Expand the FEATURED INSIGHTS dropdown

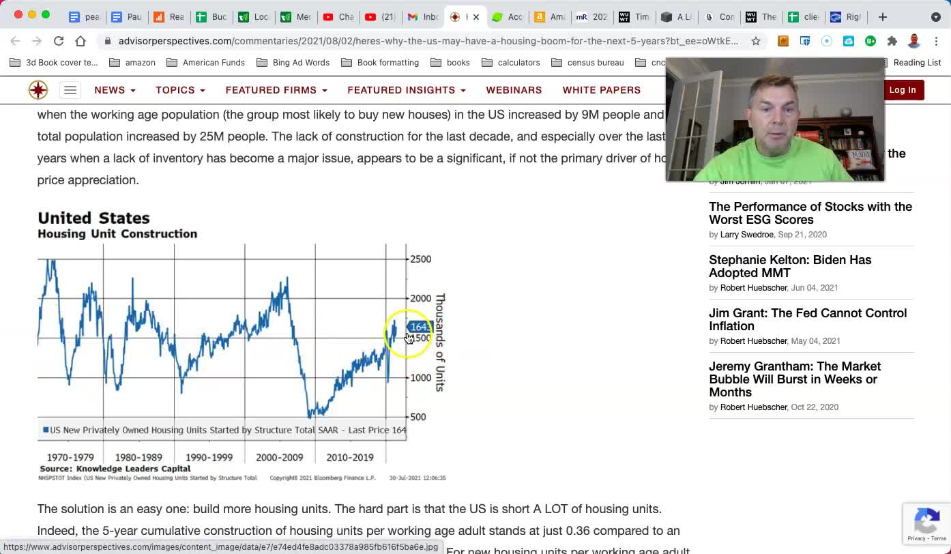pyautogui.click(x=407, y=90)
